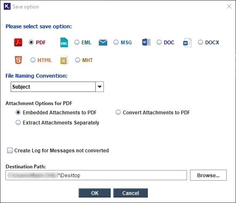Click the 'Please select save option:' heading
236x203 pixels.
[39, 27]
